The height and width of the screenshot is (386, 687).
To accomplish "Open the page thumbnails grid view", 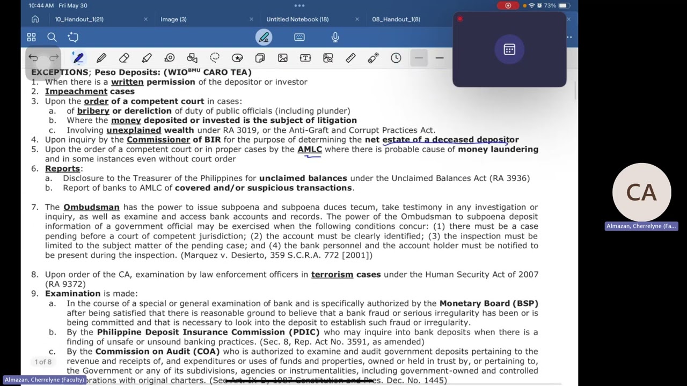I will click(x=31, y=37).
